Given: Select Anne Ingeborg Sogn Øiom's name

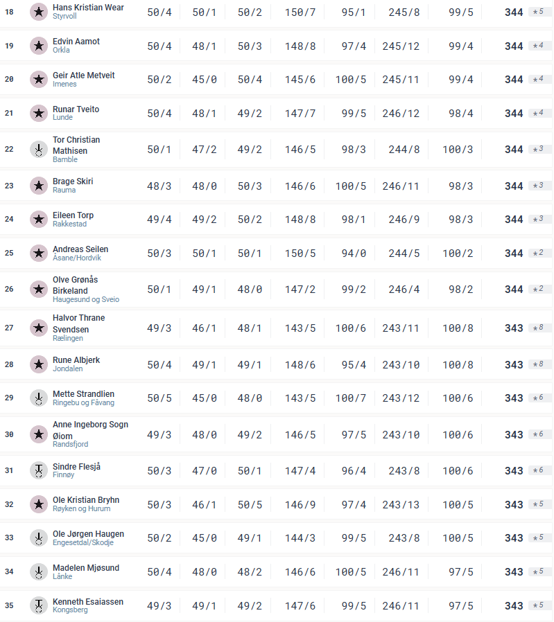Looking at the screenshot, I should (x=90, y=430).
